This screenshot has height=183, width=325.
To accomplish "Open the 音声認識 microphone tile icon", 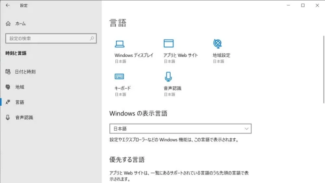I will coord(168,77).
